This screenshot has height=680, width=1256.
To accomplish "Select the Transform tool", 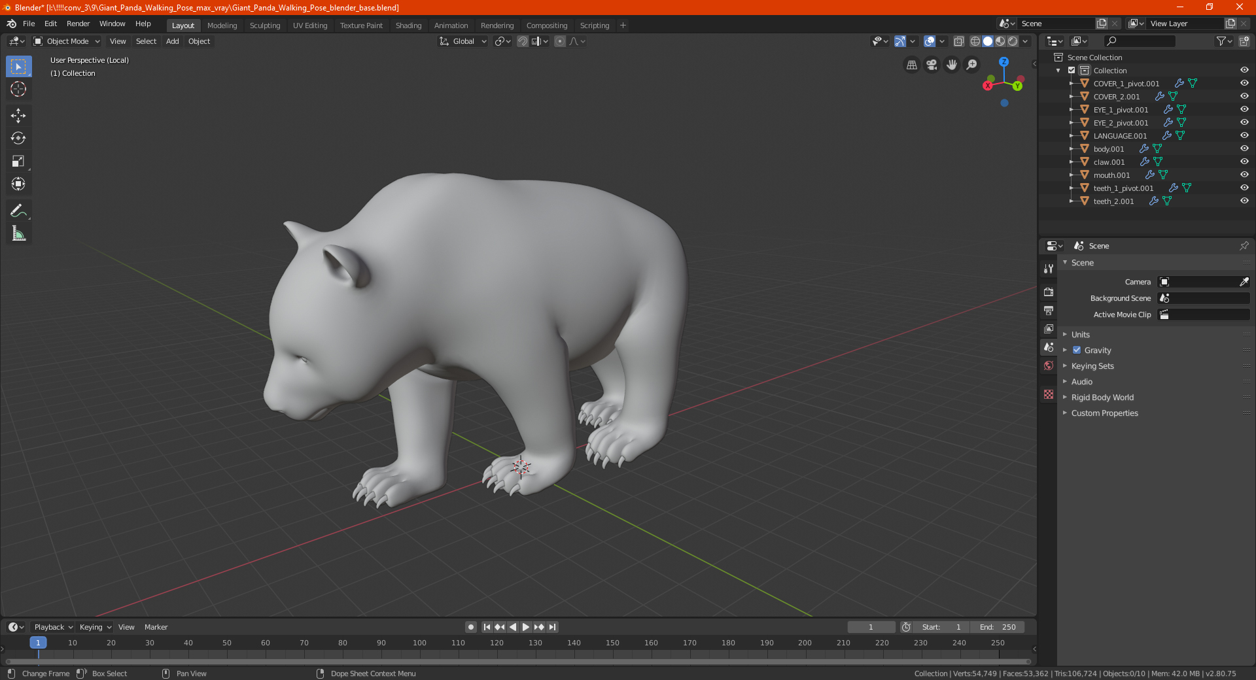I will tap(18, 184).
